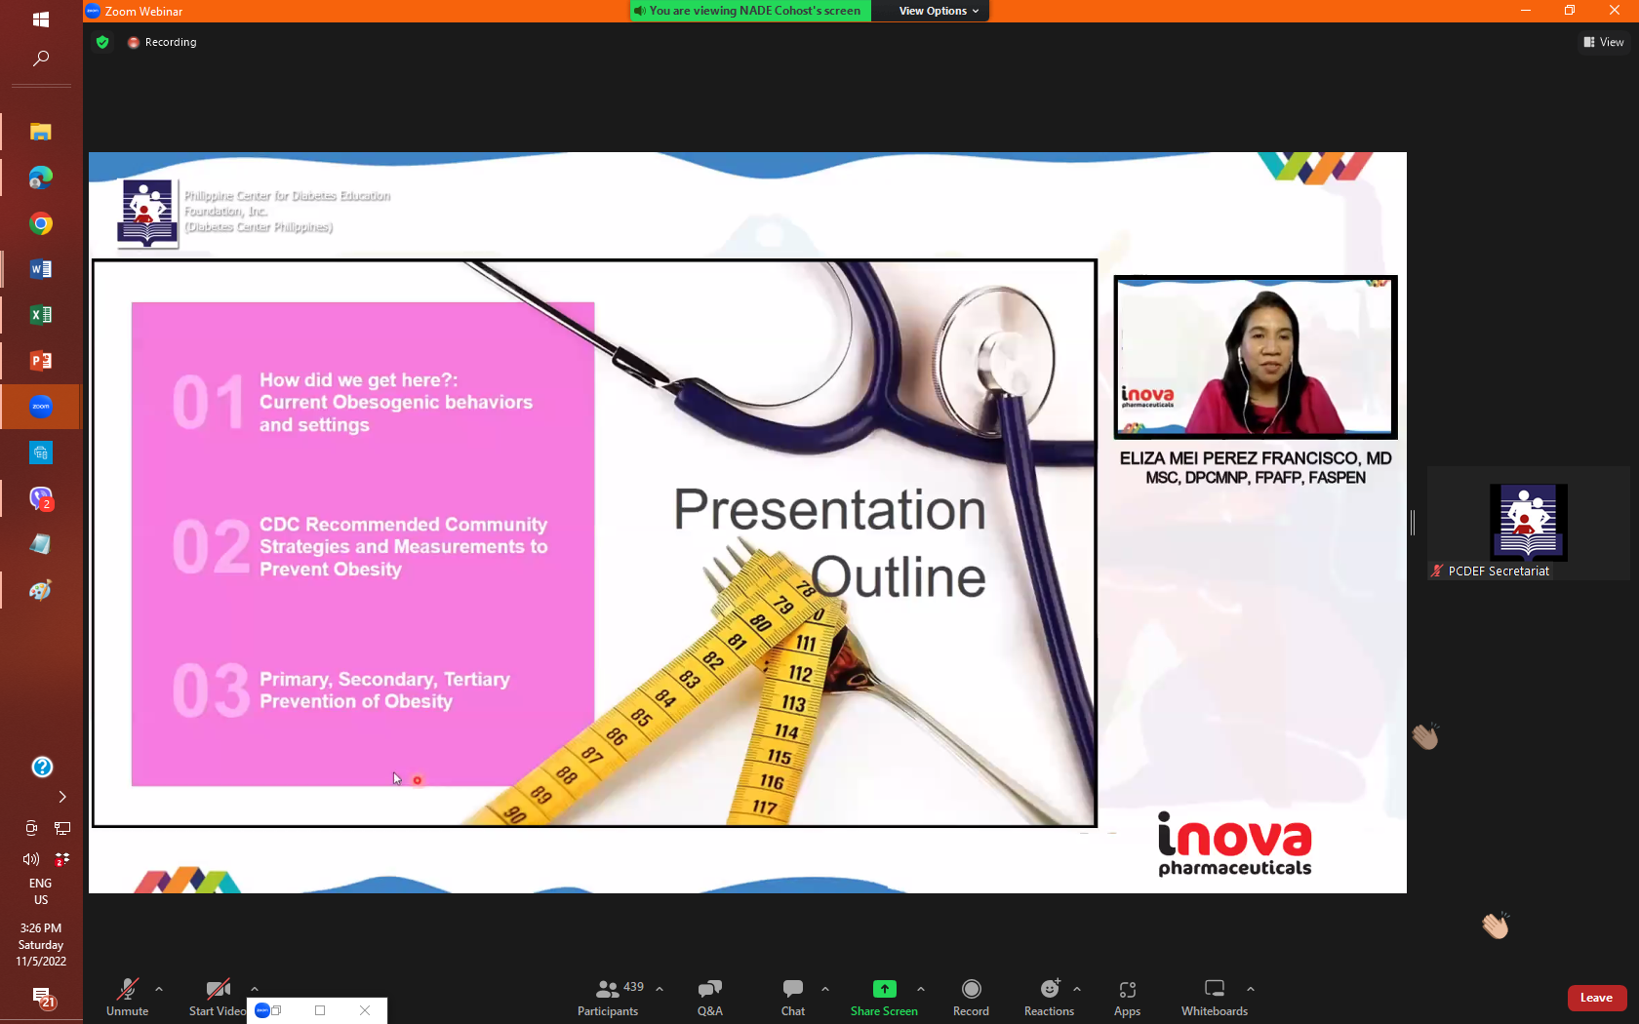Open Whiteboards
This screenshot has height=1024, width=1639.
1214,997
